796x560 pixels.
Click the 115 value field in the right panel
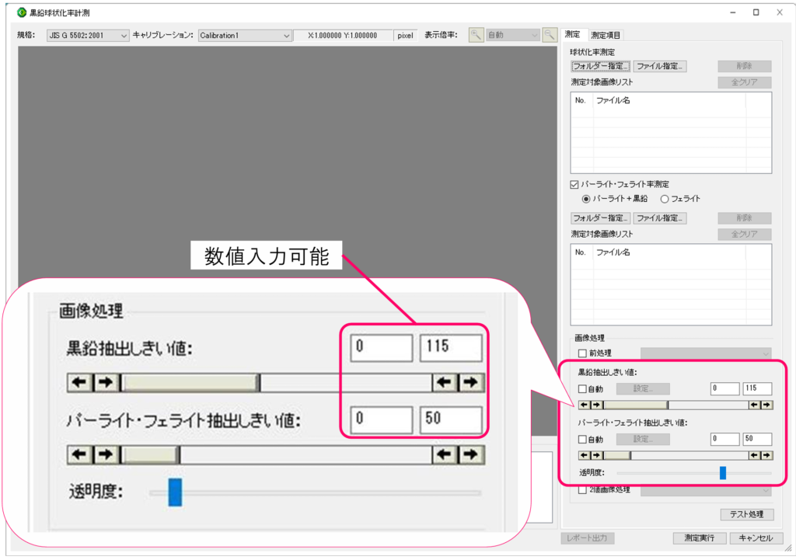tap(757, 388)
